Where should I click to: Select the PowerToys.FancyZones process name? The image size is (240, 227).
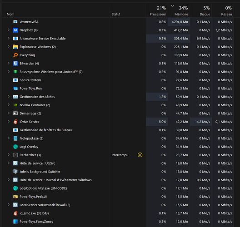click(36, 222)
